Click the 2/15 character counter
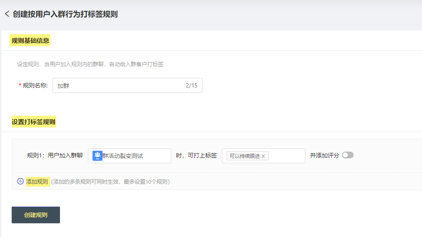 pos(192,85)
